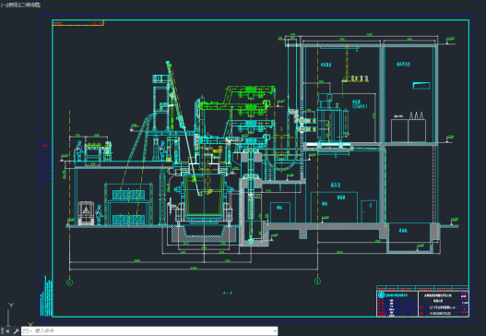Select the (25MVA) transformer label text

click(x=360, y=106)
